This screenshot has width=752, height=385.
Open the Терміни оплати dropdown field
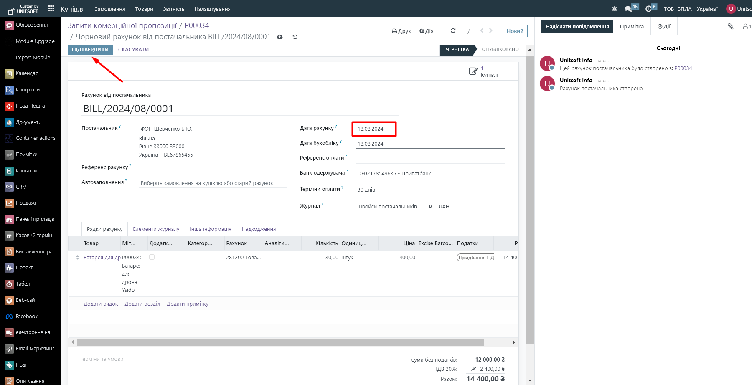tap(426, 190)
